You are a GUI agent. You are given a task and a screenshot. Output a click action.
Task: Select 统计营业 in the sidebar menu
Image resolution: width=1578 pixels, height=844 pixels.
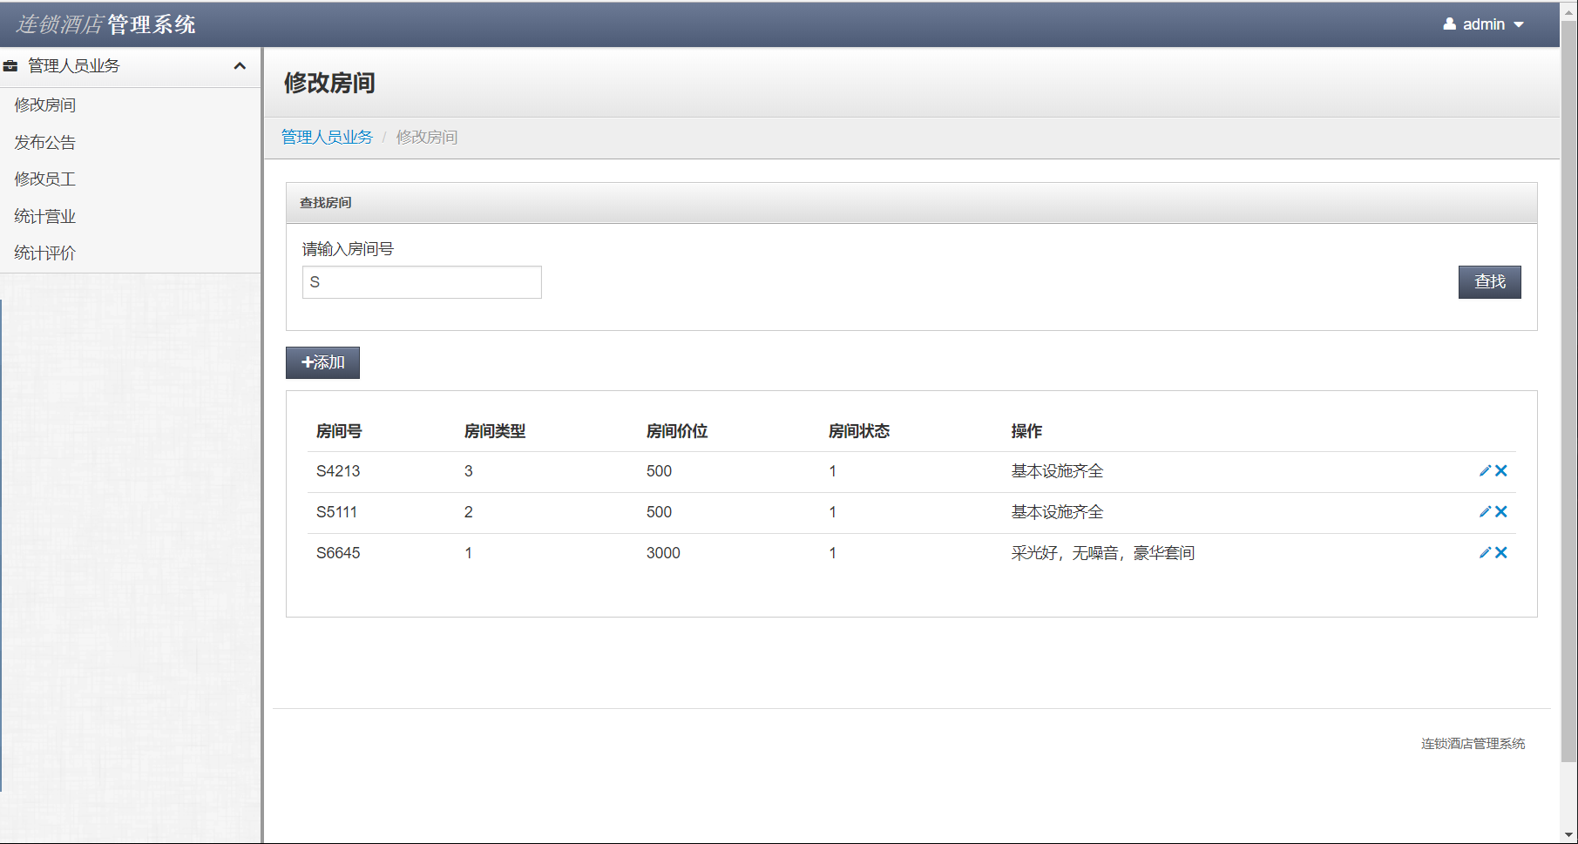coord(44,215)
